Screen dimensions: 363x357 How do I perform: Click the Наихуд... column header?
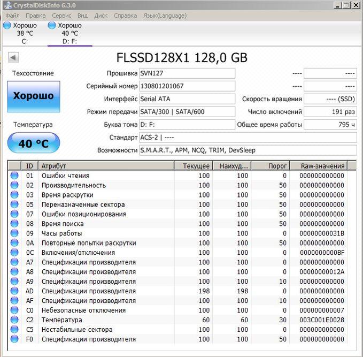[x=231, y=166]
